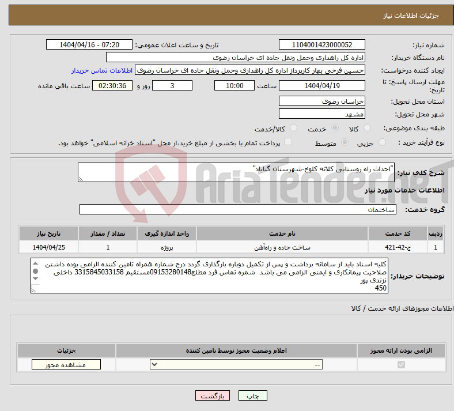Click the اعلام وضعیت مجوز header
454x411 pixels.
click(x=236, y=350)
